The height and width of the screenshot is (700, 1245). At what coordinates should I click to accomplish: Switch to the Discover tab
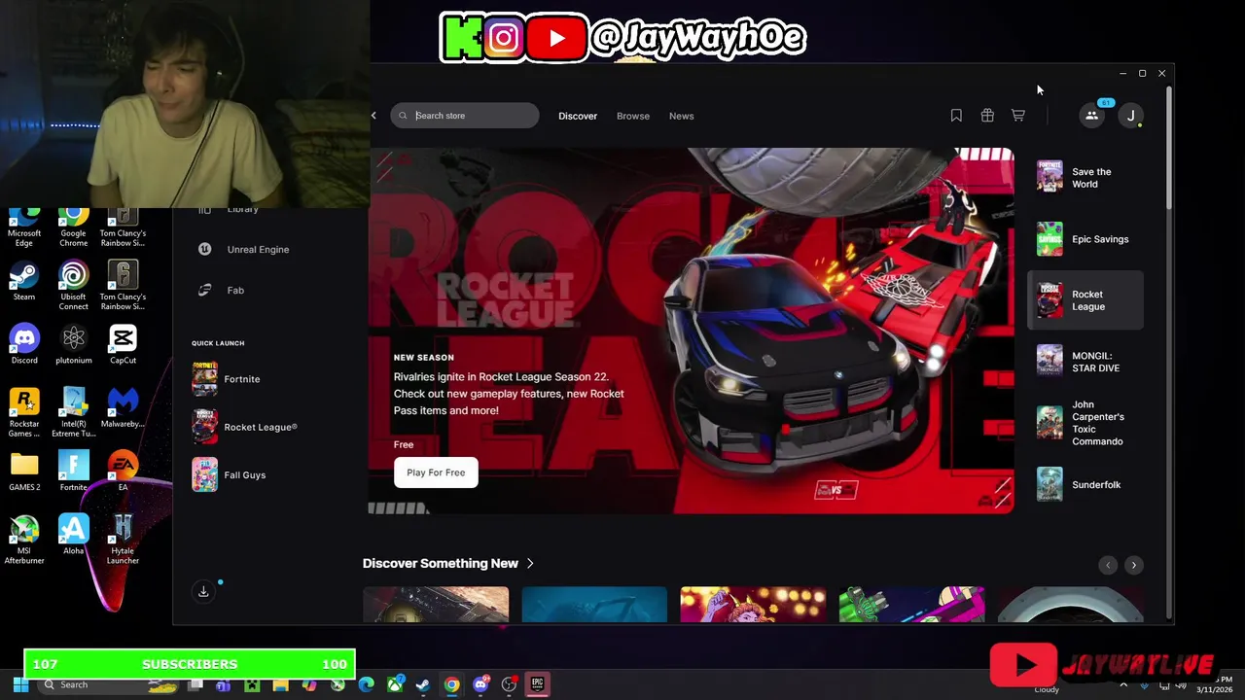pyautogui.click(x=578, y=116)
